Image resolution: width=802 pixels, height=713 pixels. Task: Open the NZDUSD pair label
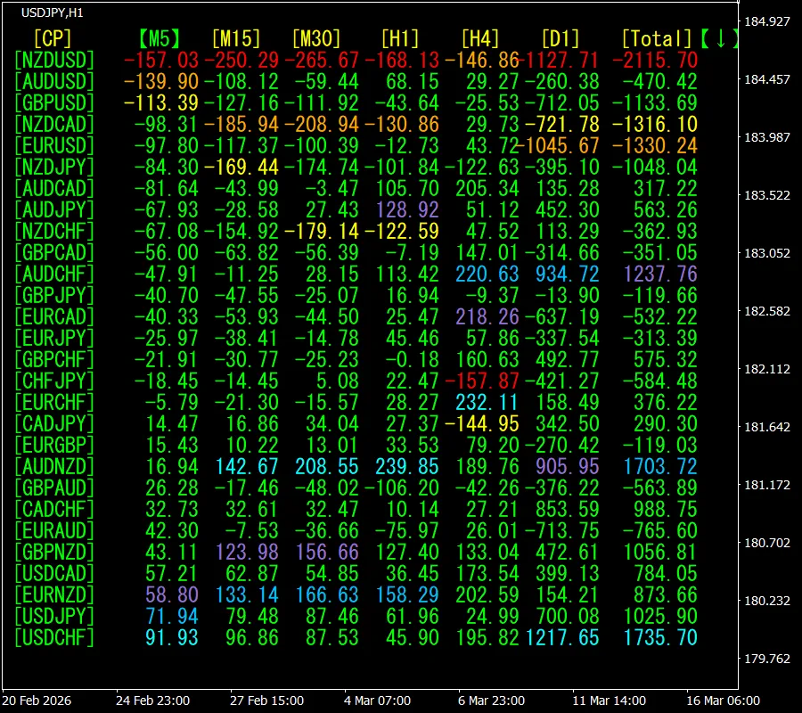pyautogui.click(x=55, y=60)
